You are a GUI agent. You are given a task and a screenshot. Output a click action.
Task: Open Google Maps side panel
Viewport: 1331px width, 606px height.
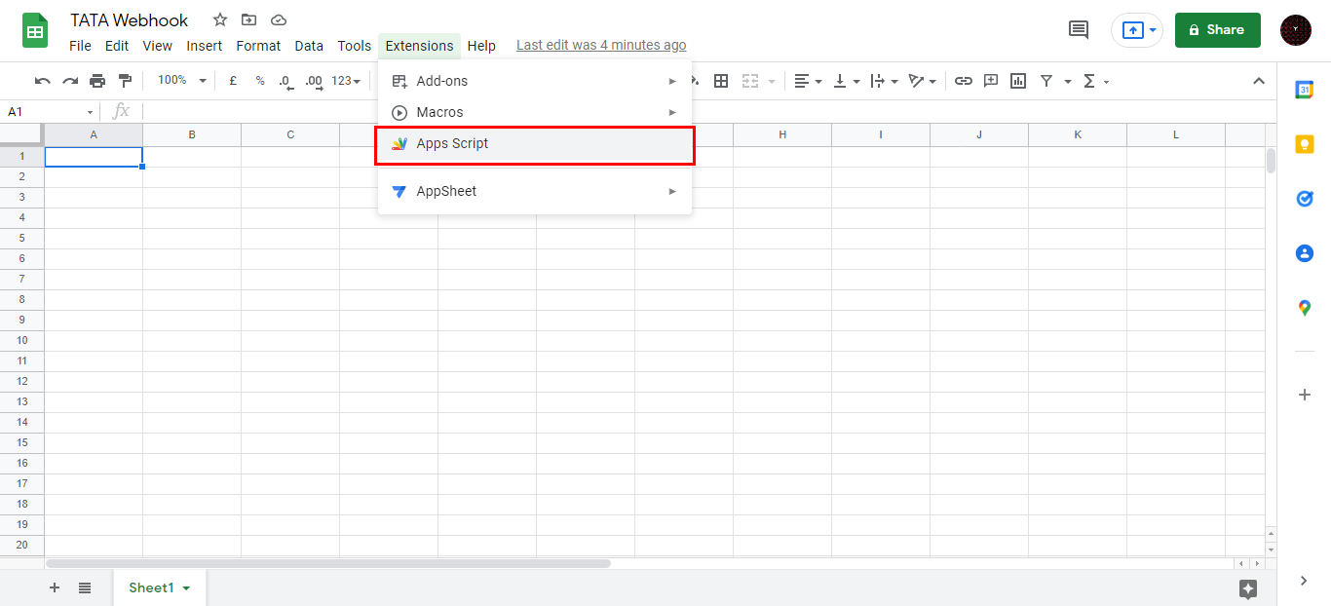tap(1304, 308)
